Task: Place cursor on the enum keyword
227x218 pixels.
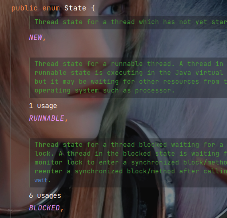Action: (x=51, y=8)
